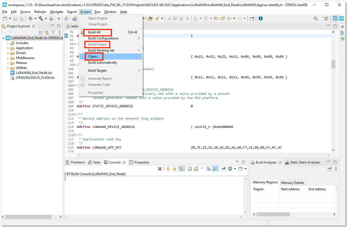
Task: Switch to the MX Device Configuration perspective
Action: coord(341,18)
